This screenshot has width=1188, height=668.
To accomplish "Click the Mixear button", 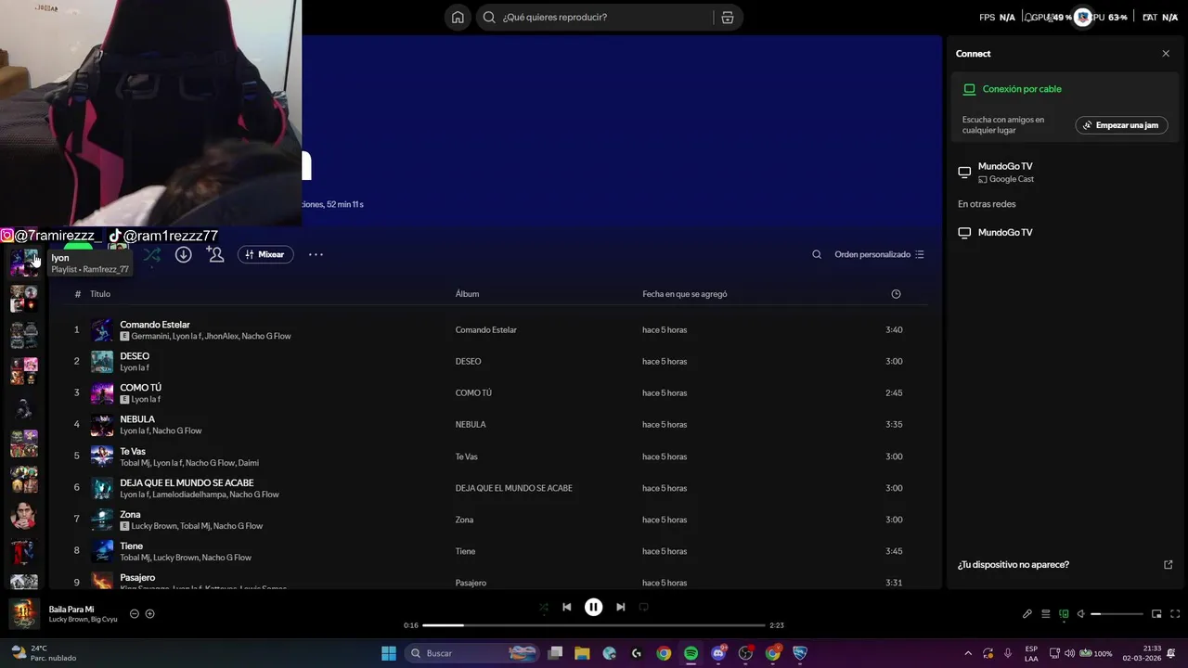I will 265,254.
